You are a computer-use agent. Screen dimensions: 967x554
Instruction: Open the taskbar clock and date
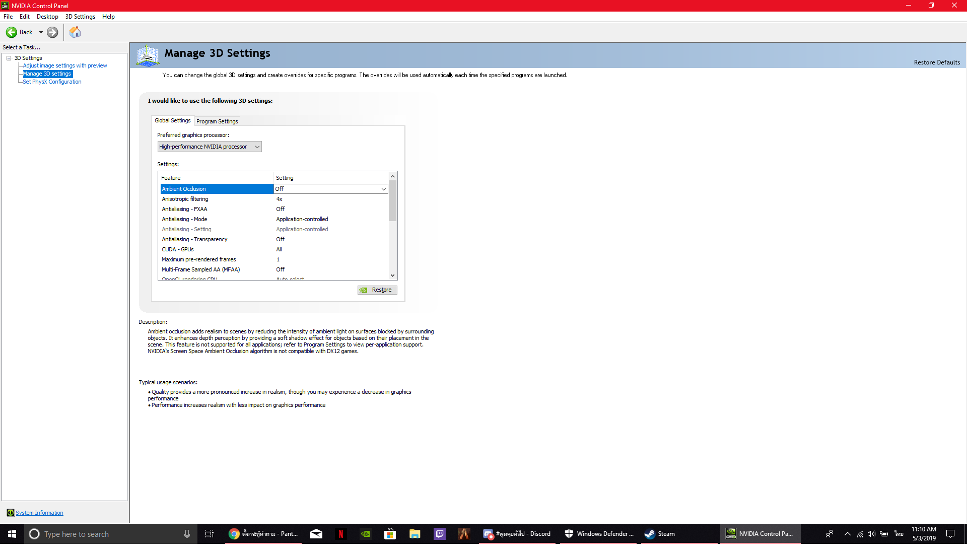pyautogui.click(x=924, y=534)
